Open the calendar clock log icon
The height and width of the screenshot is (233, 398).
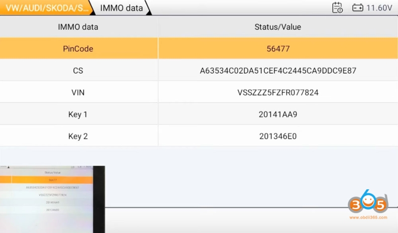[337, 7]
